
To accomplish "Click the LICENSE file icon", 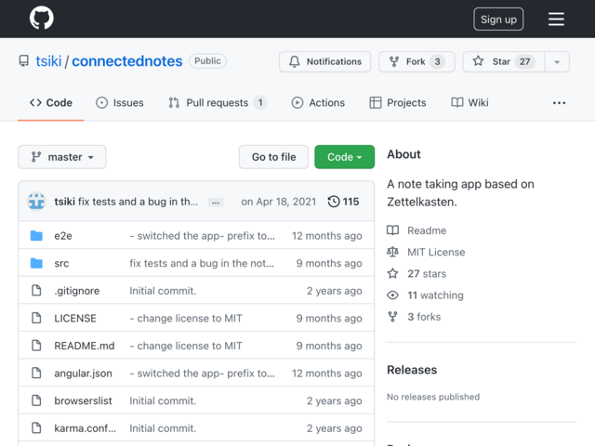I will 36,318.
